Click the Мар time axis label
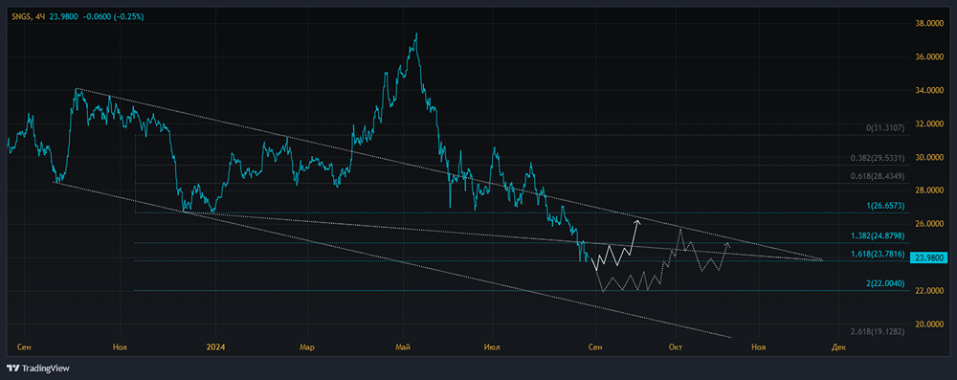Screen dimensions: 957x380 (x=307, y=347)
